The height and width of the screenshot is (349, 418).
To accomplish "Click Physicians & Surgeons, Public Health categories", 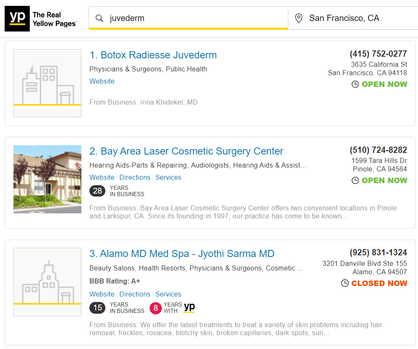I will click(x=148, y=69).
